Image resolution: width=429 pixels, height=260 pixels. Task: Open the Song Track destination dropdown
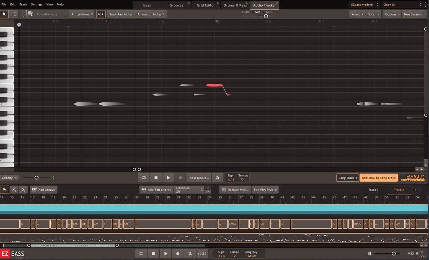[347, 178]
